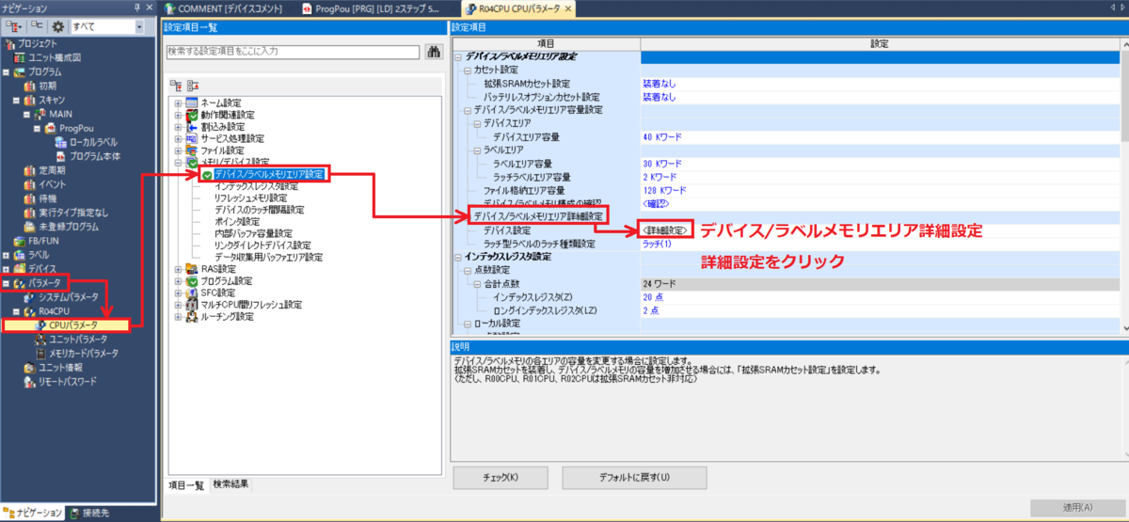Image resolution: width=1129 pixels, height=522 pixels.
Task: Close the R04CPU CPUパラメータ tab
Action: [570, 8]
